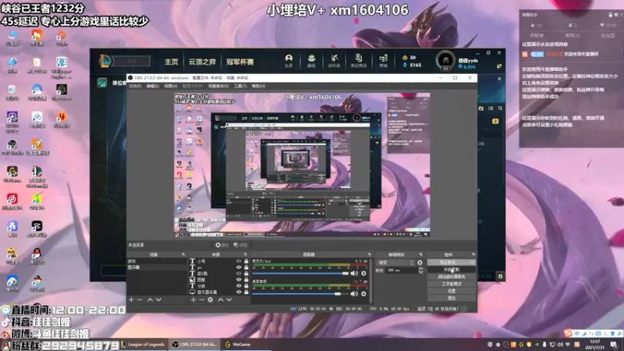
Task: Click the 排位 queue icon in League client
Action: [102, 83]
